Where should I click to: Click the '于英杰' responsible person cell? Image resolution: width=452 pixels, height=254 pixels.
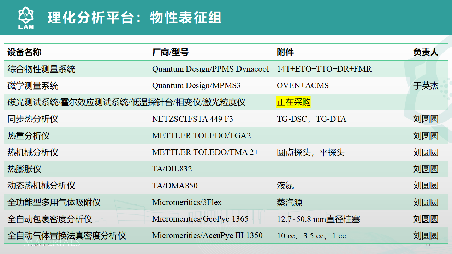(x=426, y=86)
